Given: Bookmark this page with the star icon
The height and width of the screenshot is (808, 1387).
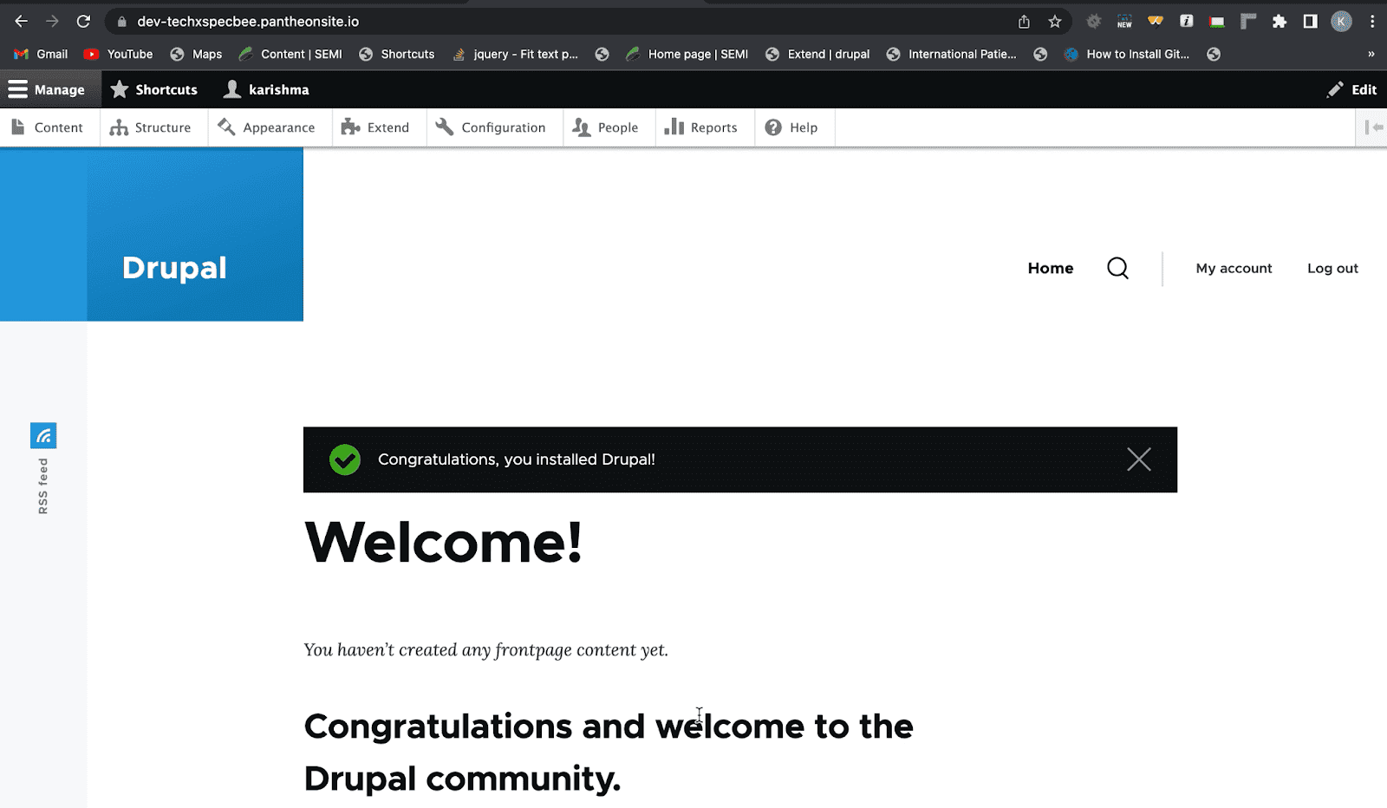Looking at the screenshot, I should [x=1055, y=22].
